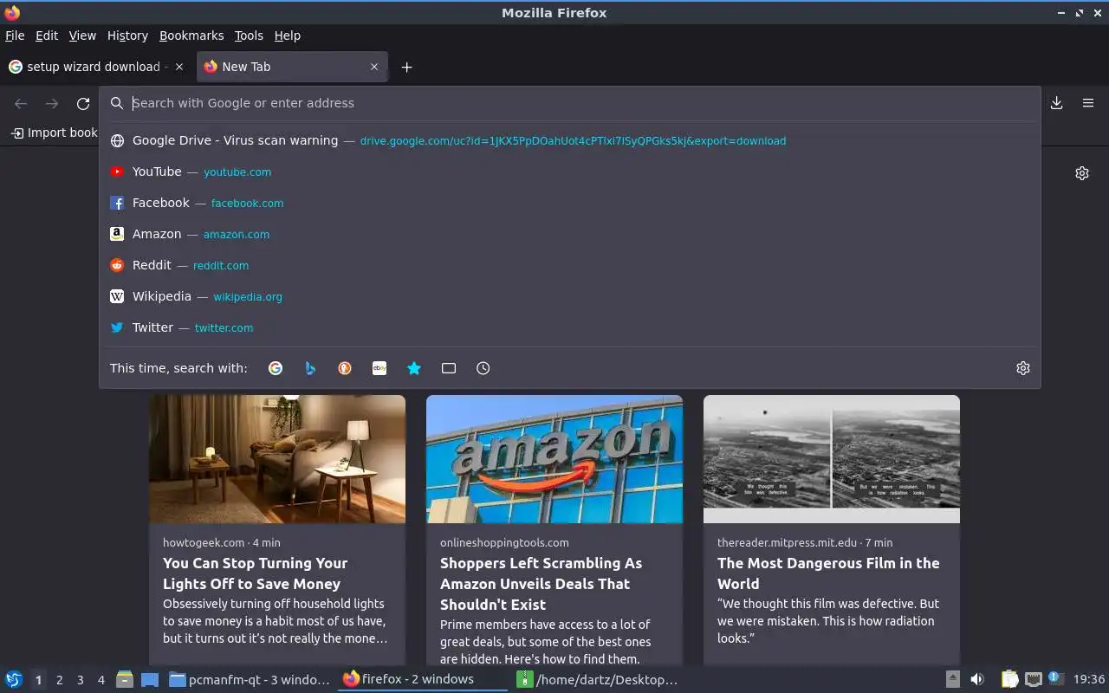The height and width of the screenshot is (693, 1109).
Task: Click the Reload page icon
Action: (x=83, y=104)
